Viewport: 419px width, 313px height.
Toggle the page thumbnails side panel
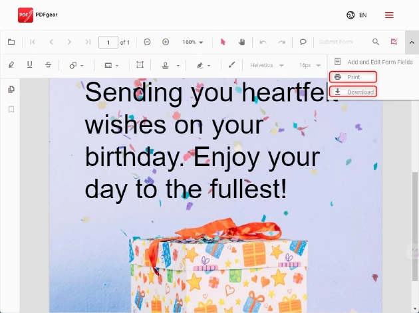point(11,90)
